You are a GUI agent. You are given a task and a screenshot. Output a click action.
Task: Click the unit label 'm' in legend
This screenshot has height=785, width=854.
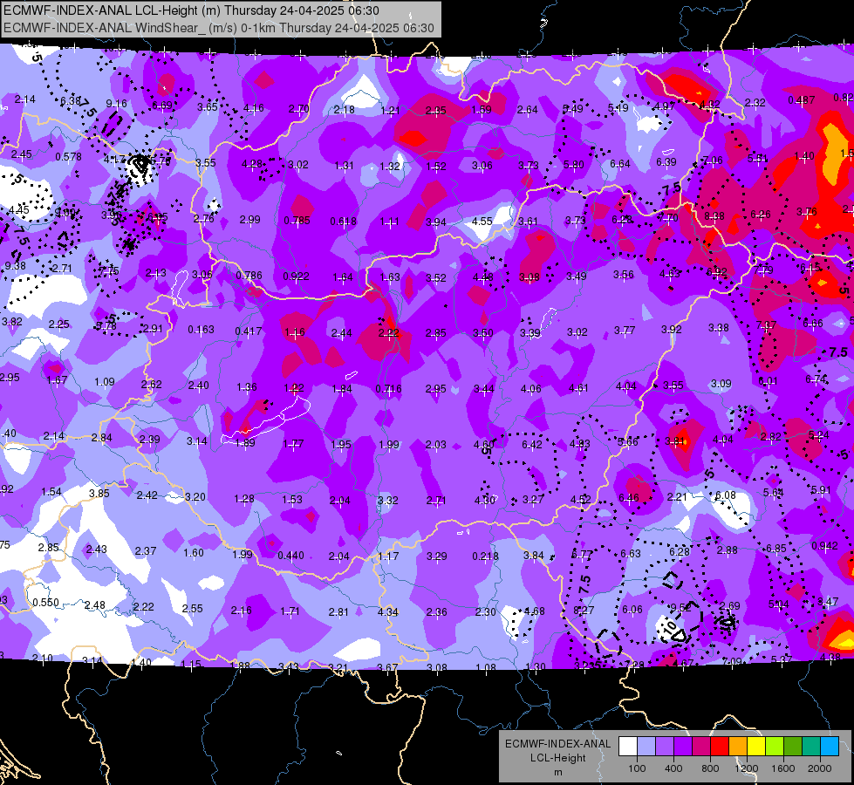point(557,773)
